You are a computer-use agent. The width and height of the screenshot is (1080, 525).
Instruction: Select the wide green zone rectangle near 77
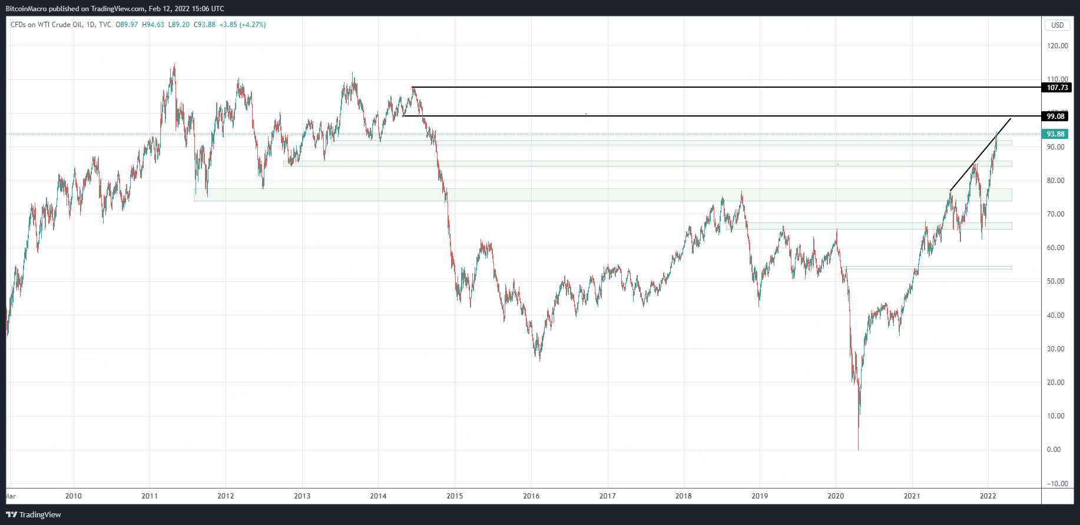tap(602, 195)
